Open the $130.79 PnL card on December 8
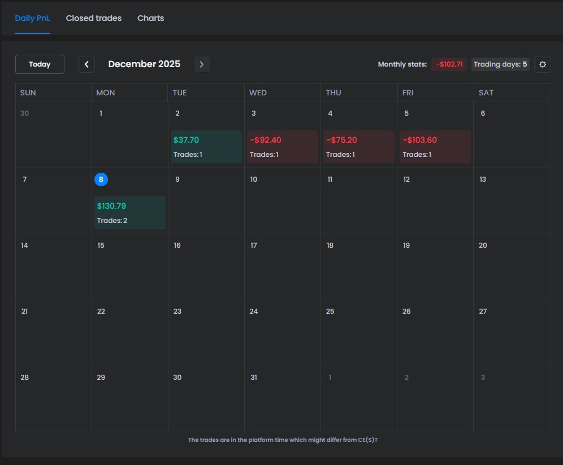The height and width of the screenshot is (465, 563). click(x=130, y=213)
